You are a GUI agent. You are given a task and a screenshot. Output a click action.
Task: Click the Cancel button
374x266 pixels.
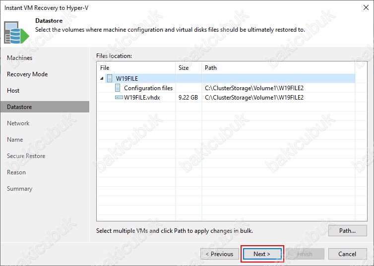(348, 254)
